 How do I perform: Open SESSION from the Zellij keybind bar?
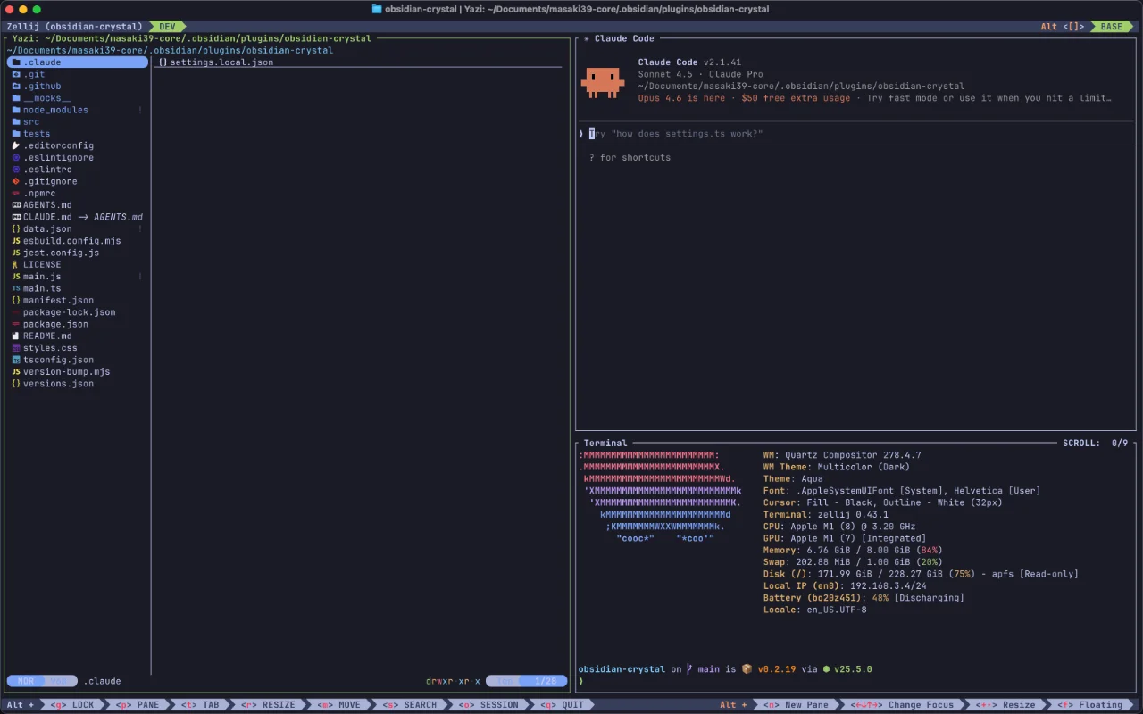488,704
